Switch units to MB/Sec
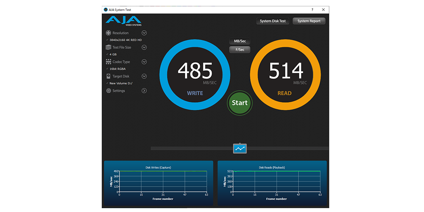424x212 pixels. tap(240, 42)
